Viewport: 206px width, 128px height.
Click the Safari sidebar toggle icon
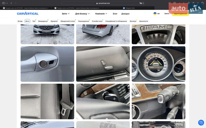tap(4, 3)
